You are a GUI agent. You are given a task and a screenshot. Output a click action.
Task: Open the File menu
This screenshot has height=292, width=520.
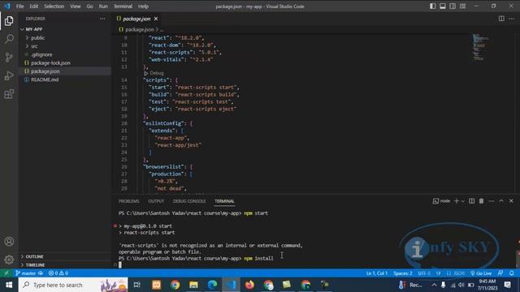coord(19,6)
